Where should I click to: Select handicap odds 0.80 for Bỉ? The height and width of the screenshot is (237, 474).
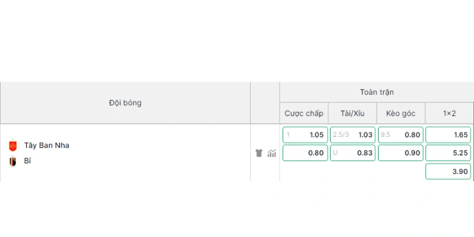pyautogui.click(x=305, y=153)
